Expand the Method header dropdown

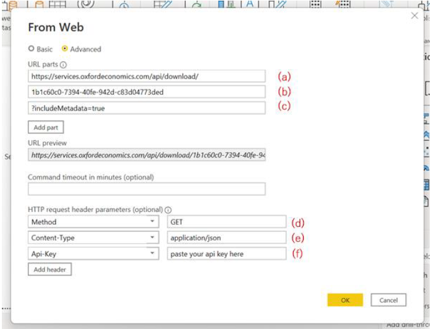tap(153, 222)
